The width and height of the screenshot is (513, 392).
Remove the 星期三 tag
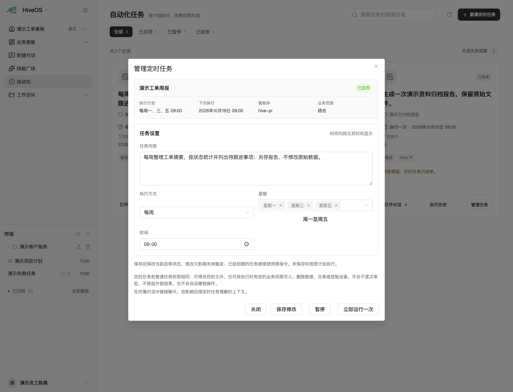pos(309,205)
